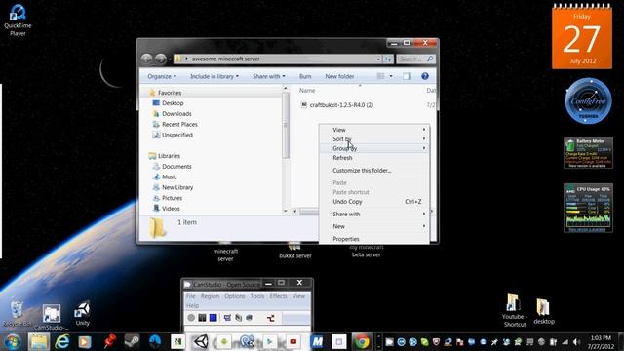
Task: Click the blue M icon on taskbar
Action: [x=317, y=341]
